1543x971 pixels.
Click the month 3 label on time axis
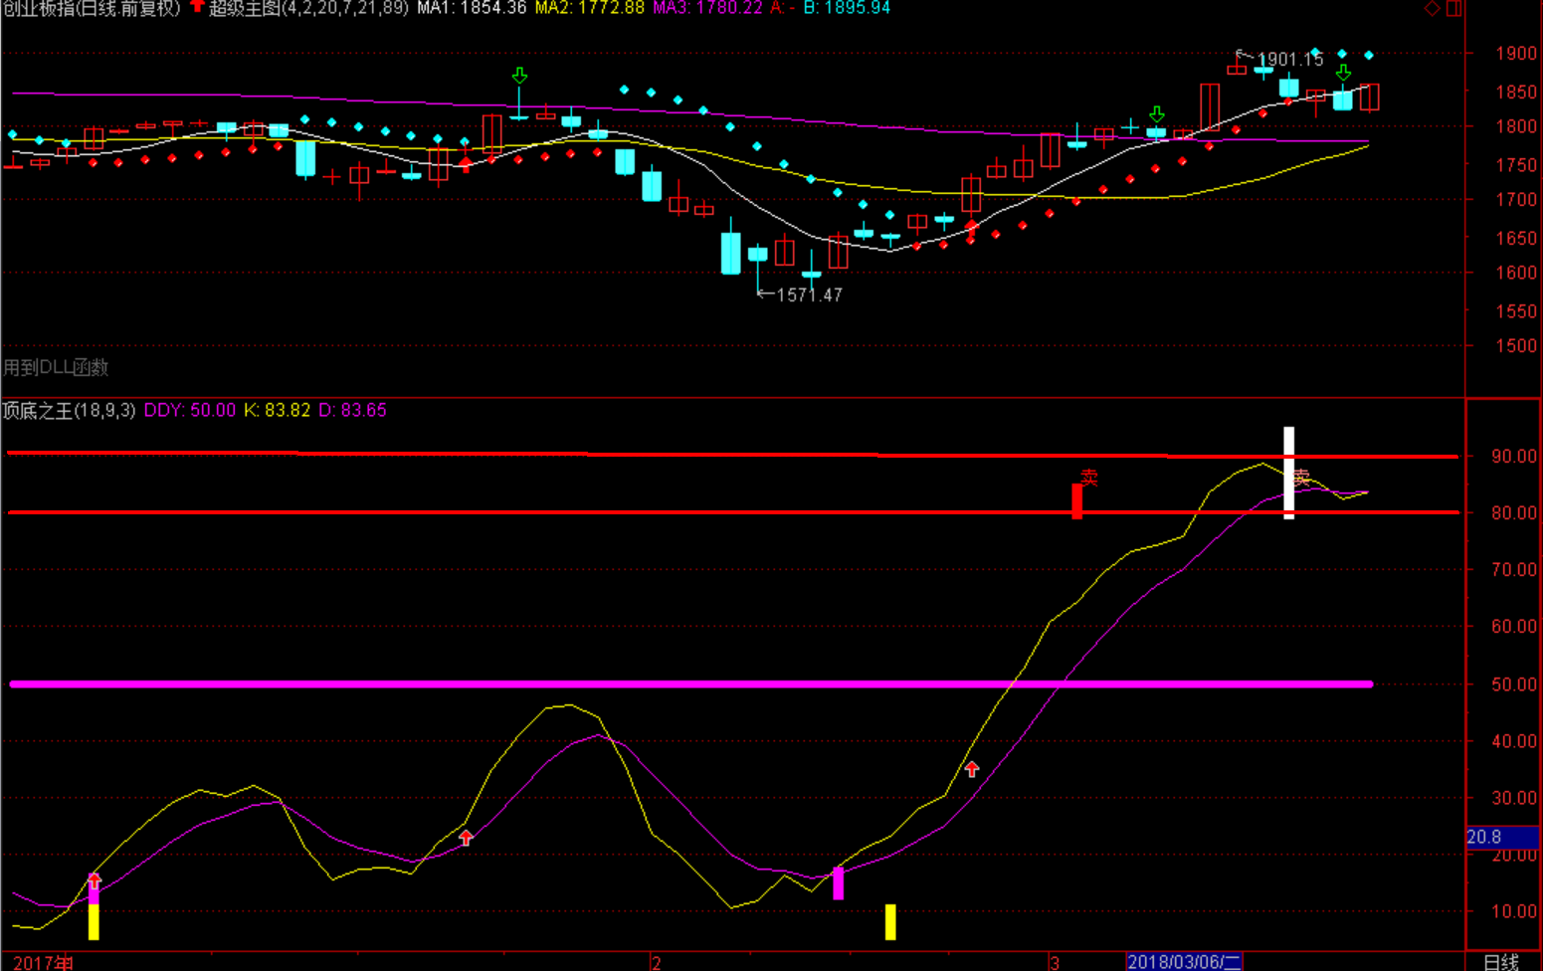pyautogui.click(x=1055, y=962)
